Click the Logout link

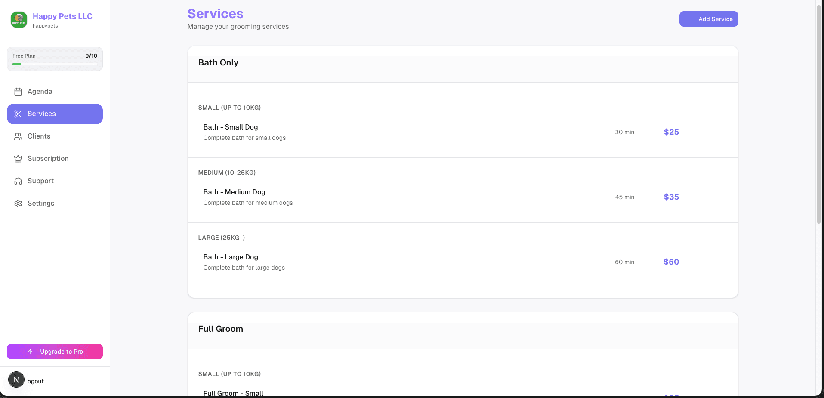click(34, 380)
